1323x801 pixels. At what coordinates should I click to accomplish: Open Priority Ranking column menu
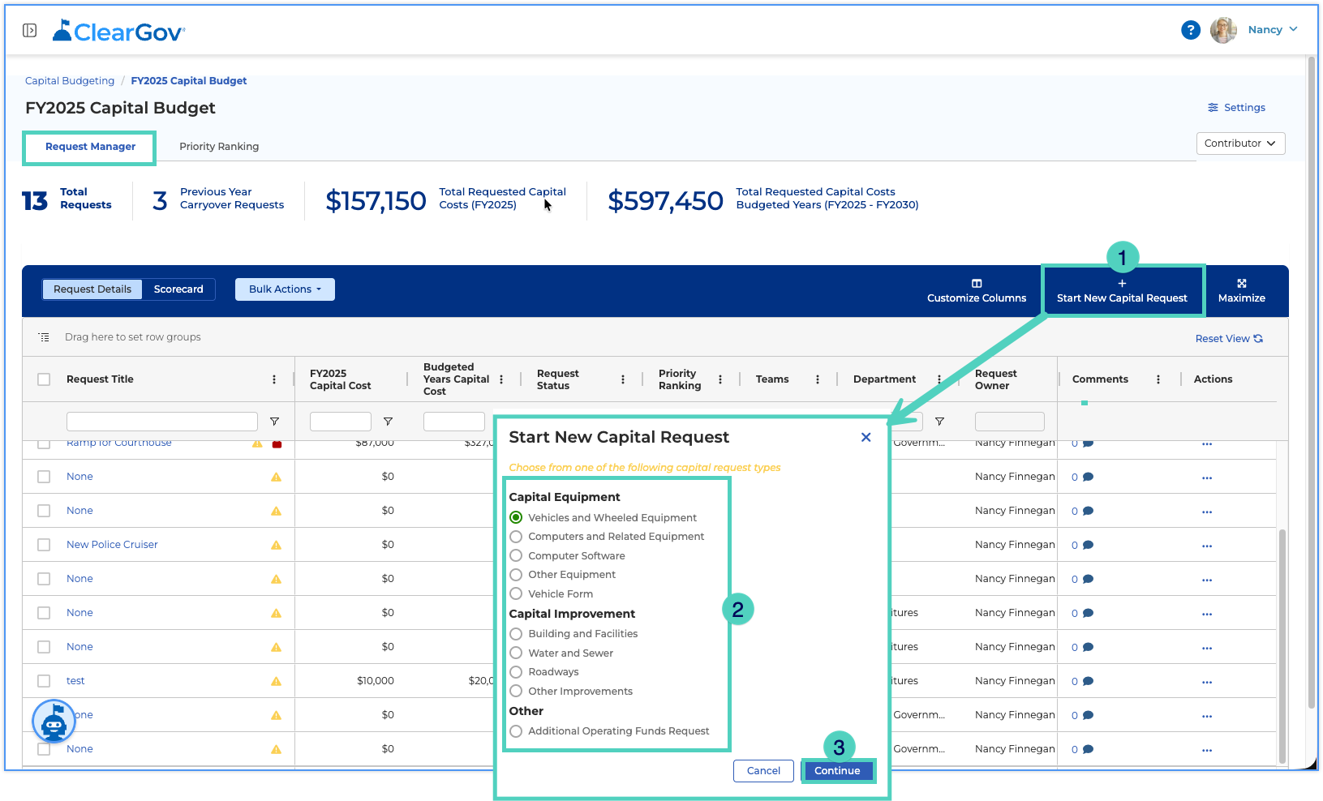click(720, 379)
